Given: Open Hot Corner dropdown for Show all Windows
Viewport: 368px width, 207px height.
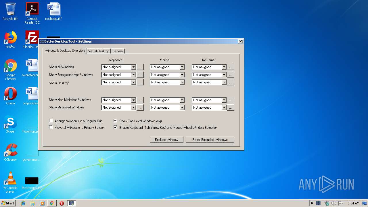Looking at the screenshot, I should click(224, 67).
